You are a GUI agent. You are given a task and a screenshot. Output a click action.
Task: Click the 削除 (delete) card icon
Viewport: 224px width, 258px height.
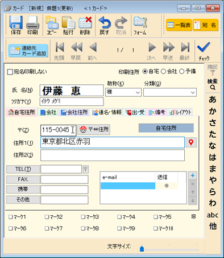pyautogui.click(x=85, y=23)
